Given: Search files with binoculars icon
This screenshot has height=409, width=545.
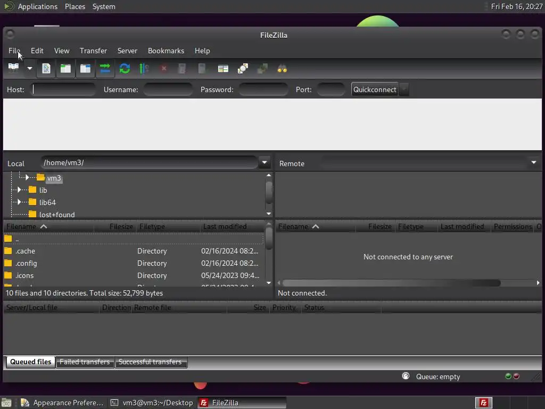Looking at the screenshot, I should point(282,68).
